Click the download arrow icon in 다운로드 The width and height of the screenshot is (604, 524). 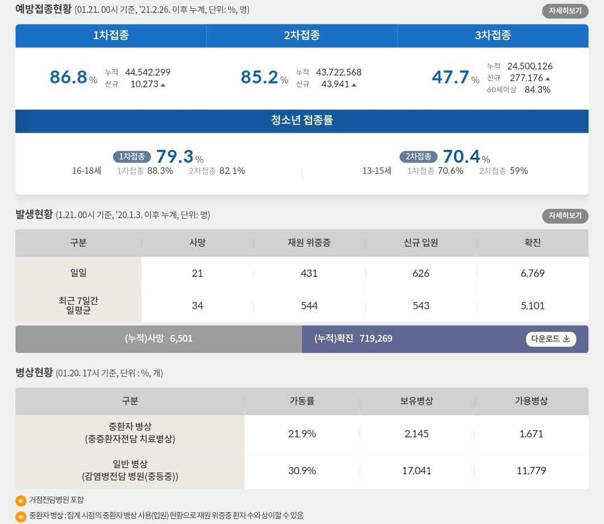coord(566,339)
